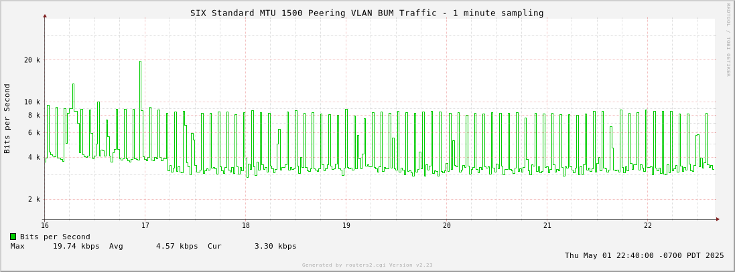This screenshot has width=735, height=272.
Task: Click the hour 19 x-axis label
Action: (346, 226)
